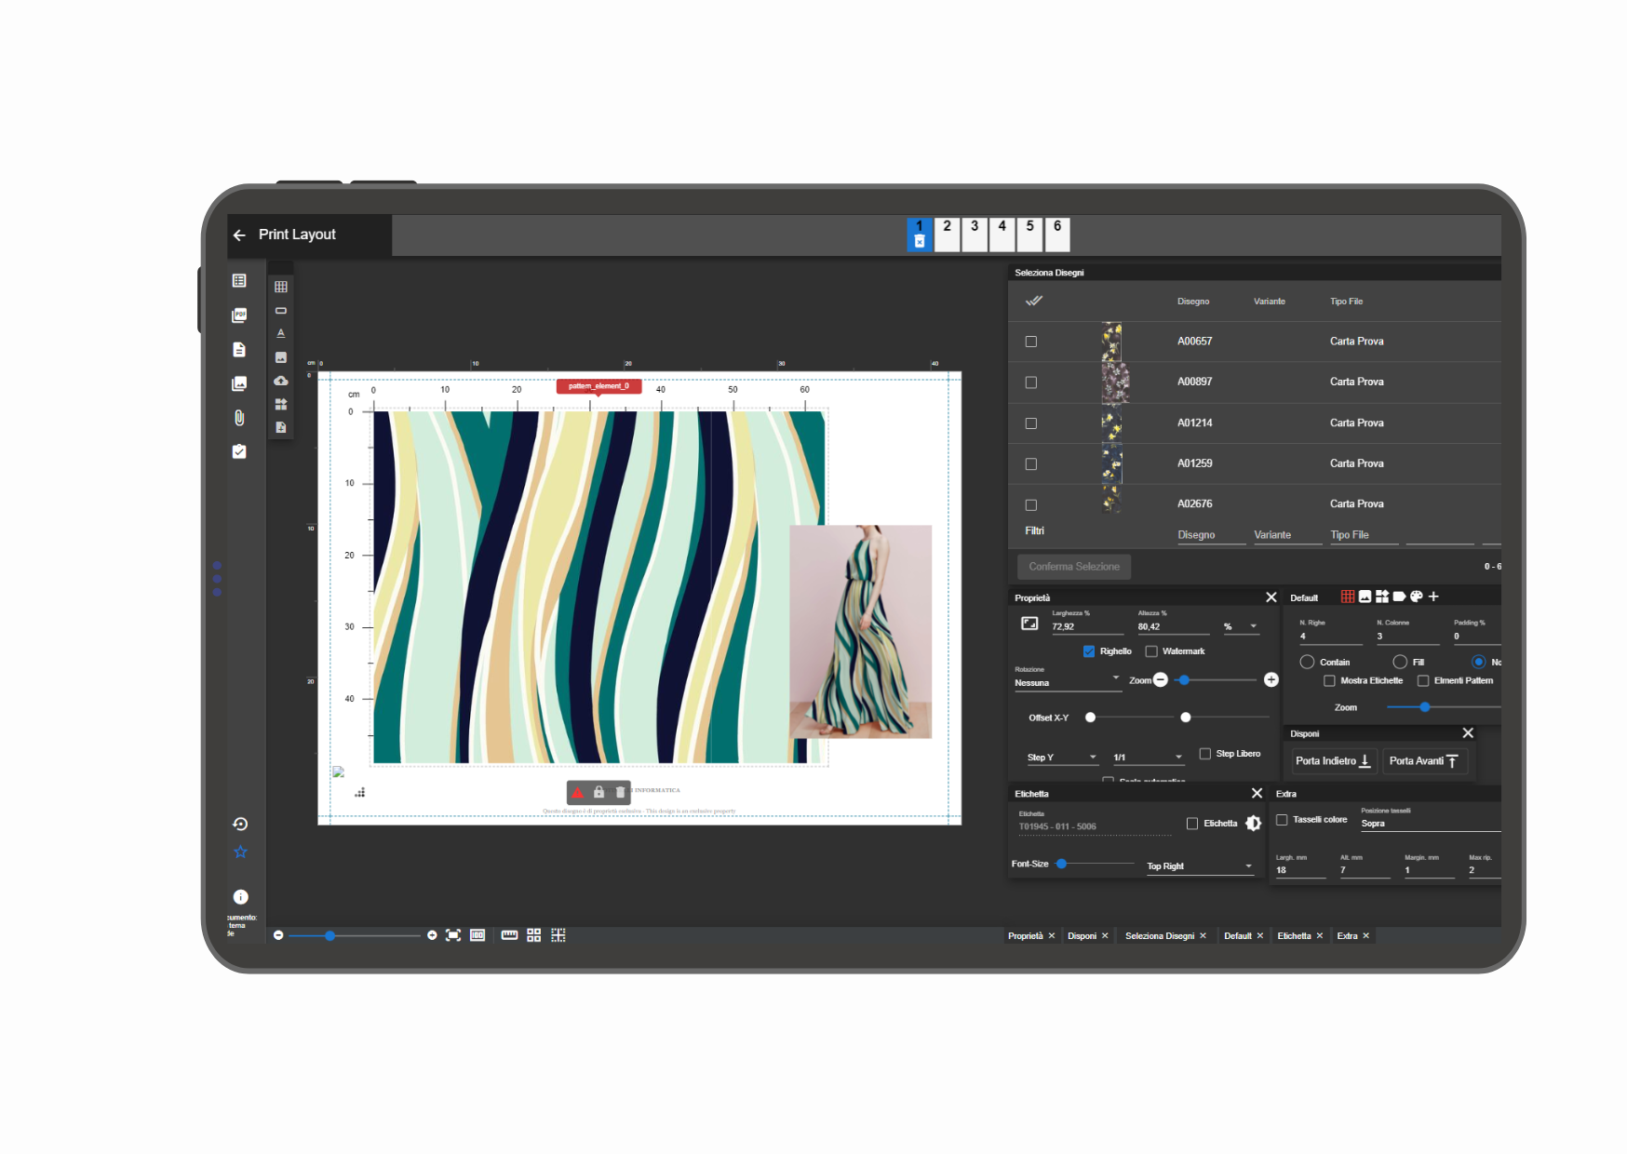1627x1154 pixels.
Task: Check the box for design A02676
Action: (1030, 505)
